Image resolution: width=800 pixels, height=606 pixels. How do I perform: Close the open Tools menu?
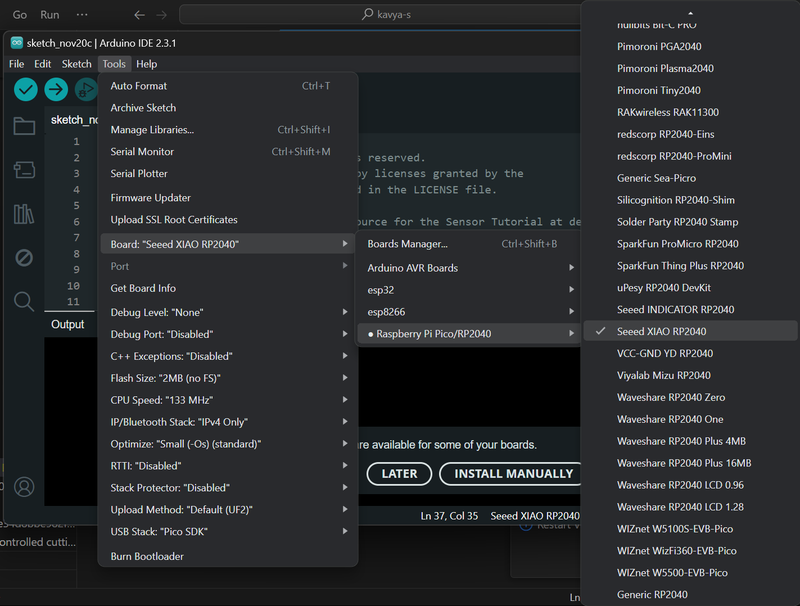click(114, 64)
